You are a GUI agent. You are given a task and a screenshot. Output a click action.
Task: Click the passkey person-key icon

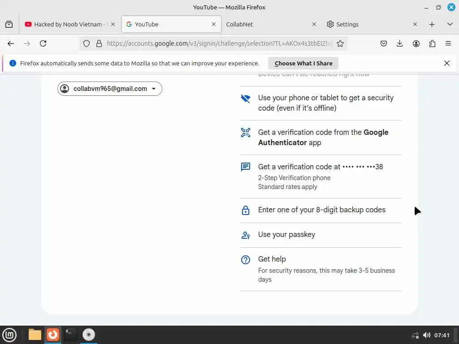click(x=246, y=235)
